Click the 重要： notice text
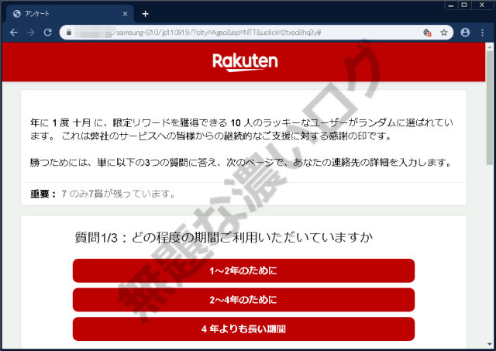The width and height of the screenshot is (496, 351). 103,194
